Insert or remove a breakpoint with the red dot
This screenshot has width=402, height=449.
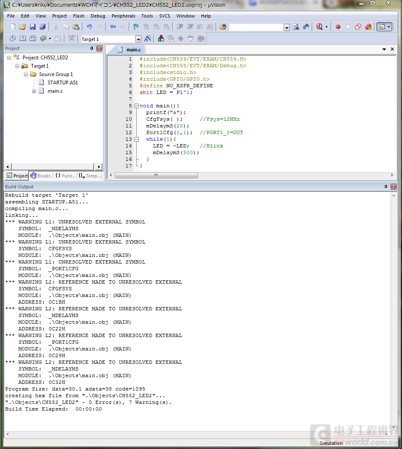(x=338, y=27)
